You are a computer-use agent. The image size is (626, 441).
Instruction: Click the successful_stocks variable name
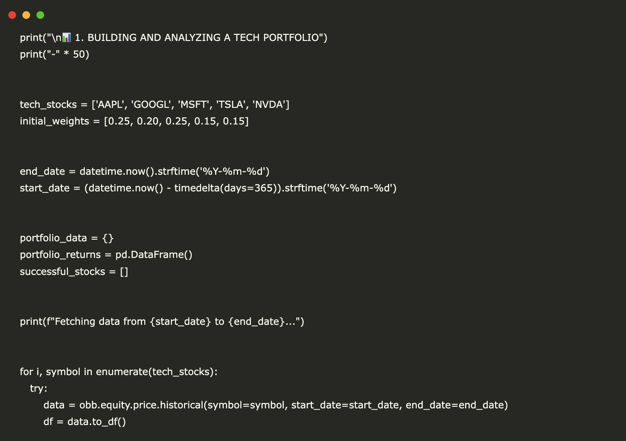coord(62,272)
